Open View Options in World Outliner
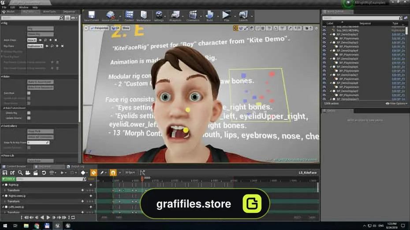The image size is (410, 230). pyautogui.click(x=396, y=103)
